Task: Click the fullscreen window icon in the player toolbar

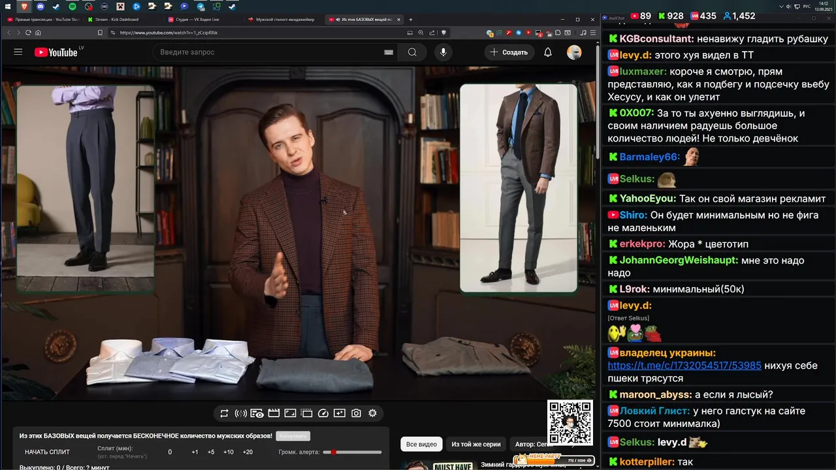Action: coord(290,413)
